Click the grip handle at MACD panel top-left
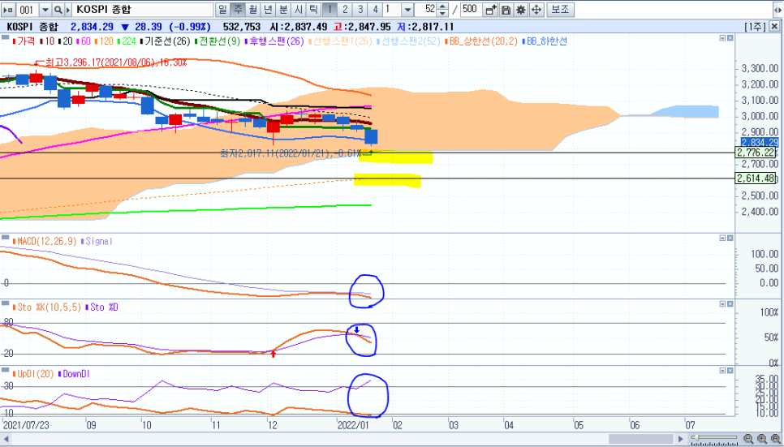The height and width of the screenshot is (447, 784). (x=5, y=237)
